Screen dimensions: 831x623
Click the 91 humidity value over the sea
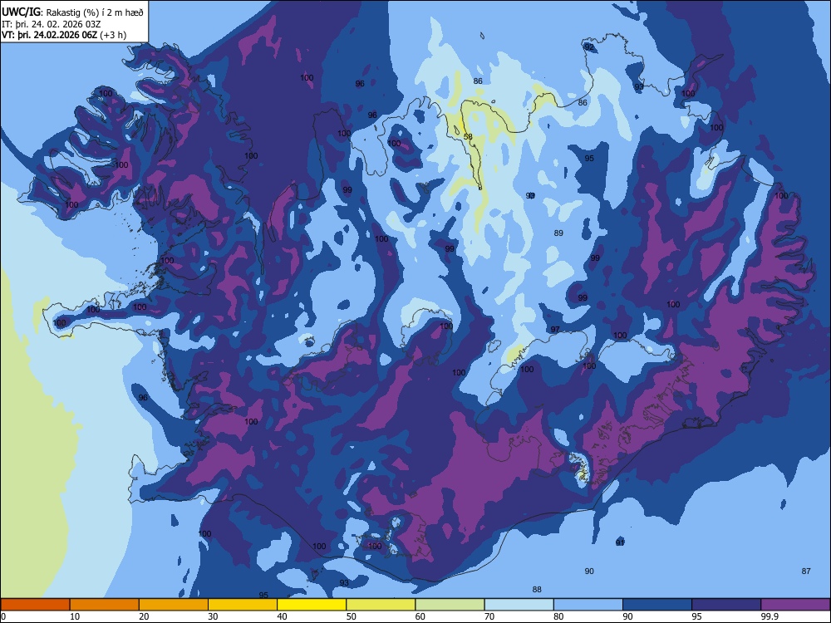(x=621, y=542)
